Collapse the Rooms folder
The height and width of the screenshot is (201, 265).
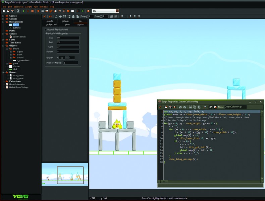[x=3, y=72]
